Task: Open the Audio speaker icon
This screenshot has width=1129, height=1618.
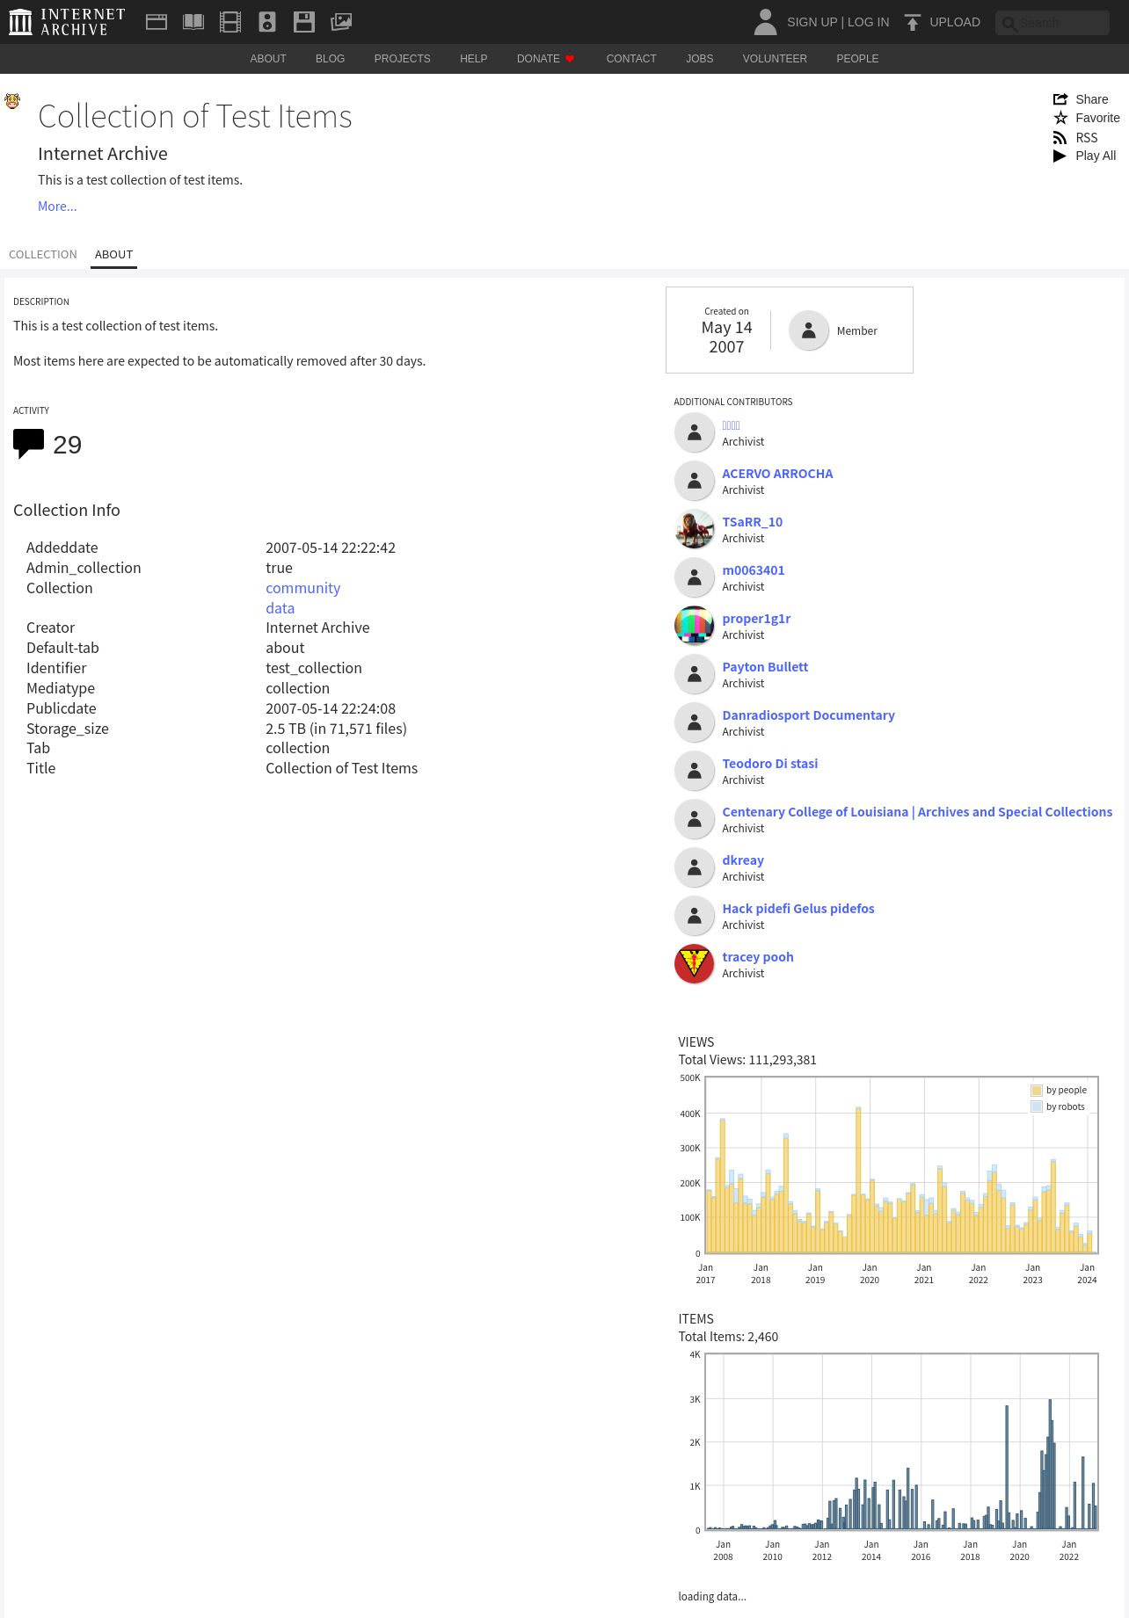Action: pos(267,22)
